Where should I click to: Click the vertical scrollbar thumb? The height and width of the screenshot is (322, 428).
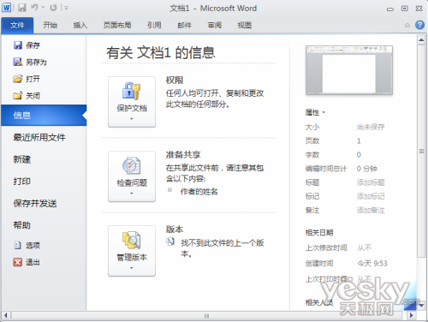click(421, 151)
